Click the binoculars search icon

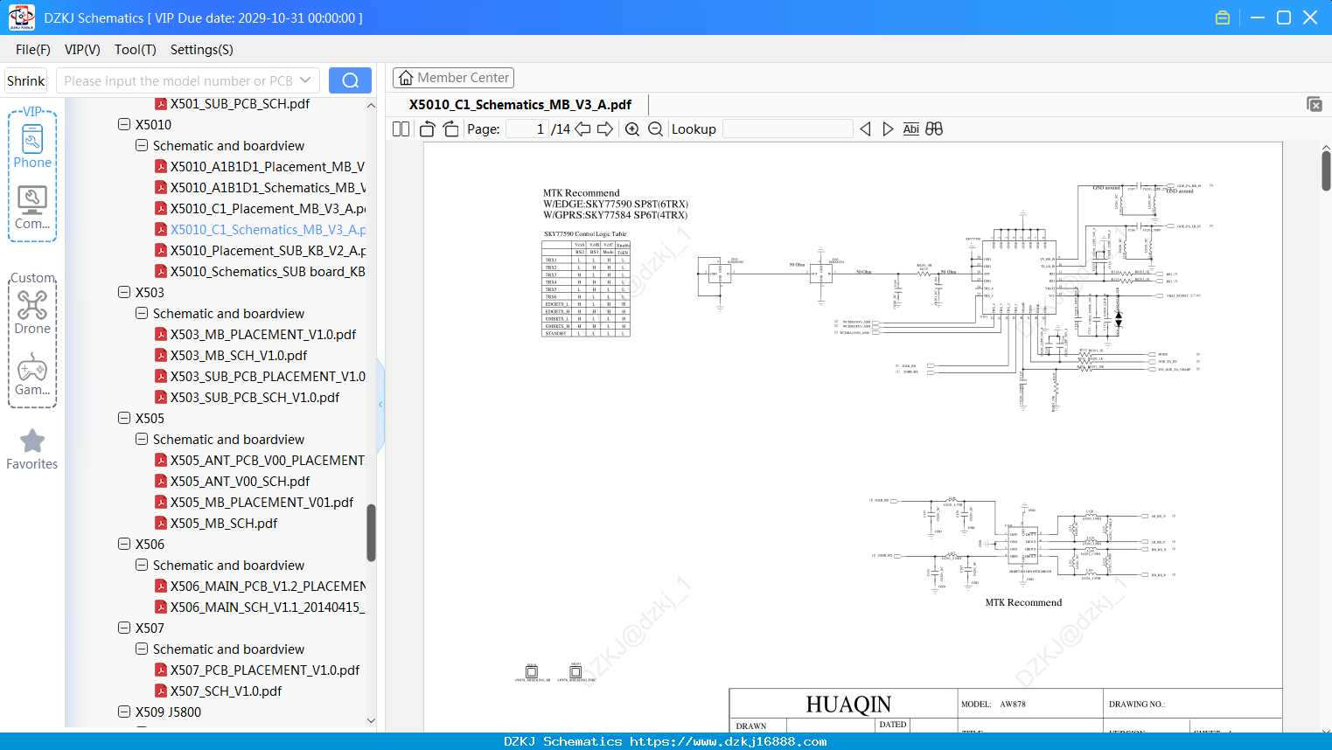934,129
